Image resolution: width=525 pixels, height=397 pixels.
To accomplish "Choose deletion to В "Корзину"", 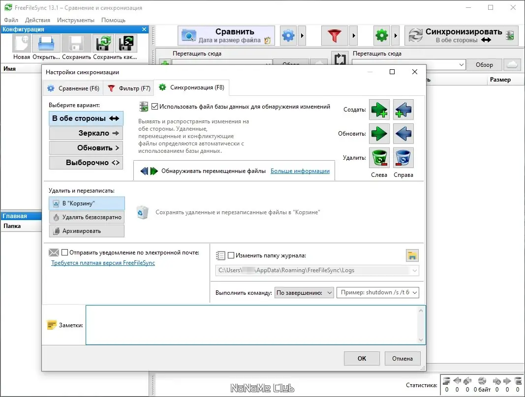I will click(87, 203).
